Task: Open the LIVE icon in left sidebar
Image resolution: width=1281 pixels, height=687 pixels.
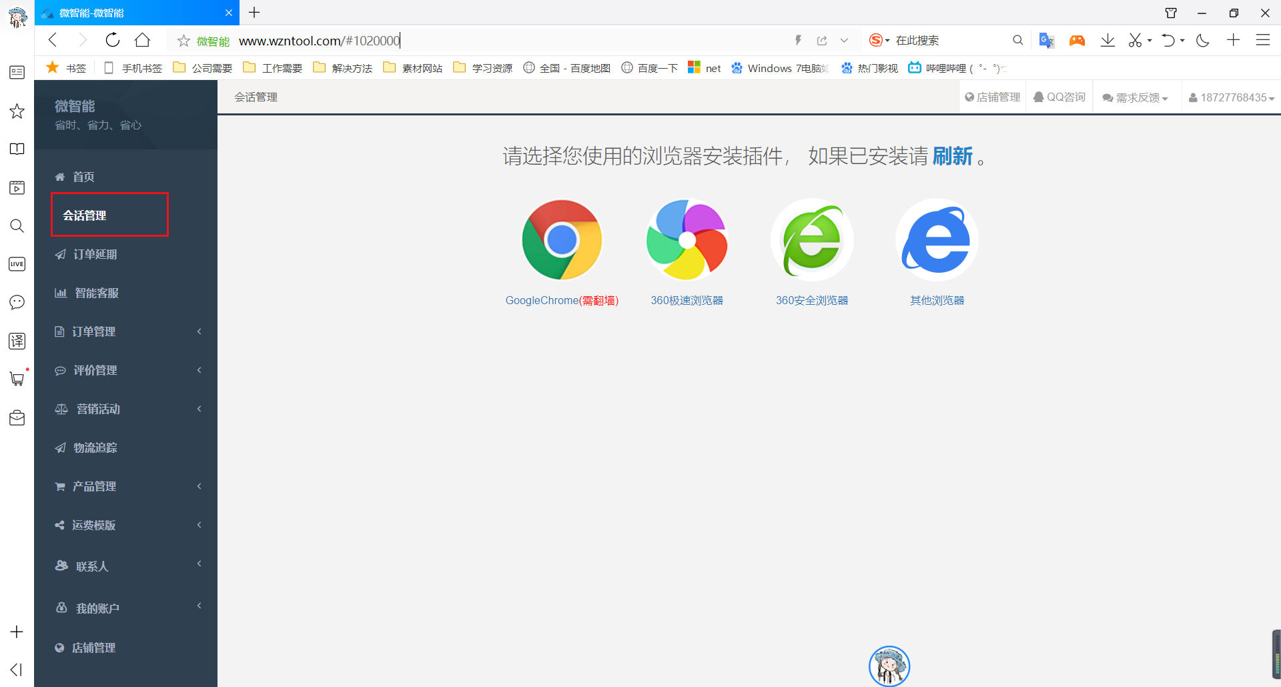Action: tap(17, 264)
